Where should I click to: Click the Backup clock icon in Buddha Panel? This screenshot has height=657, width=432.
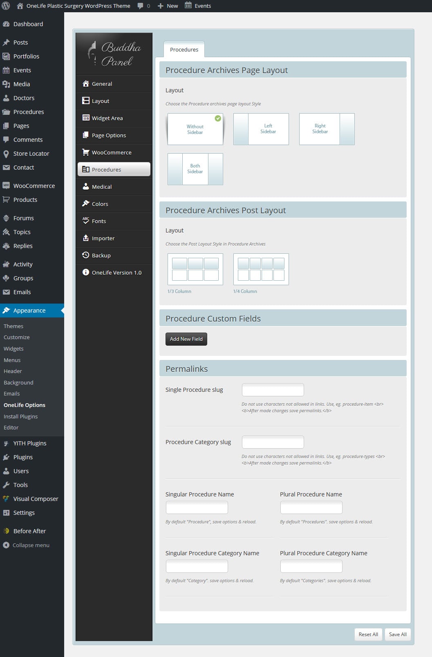[86, 255]
